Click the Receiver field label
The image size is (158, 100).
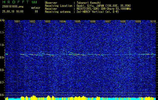tap(51, 9)
